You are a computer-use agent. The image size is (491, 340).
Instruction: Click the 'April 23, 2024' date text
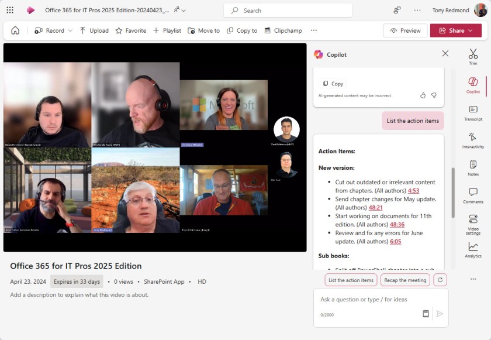(x=28, y=281)
